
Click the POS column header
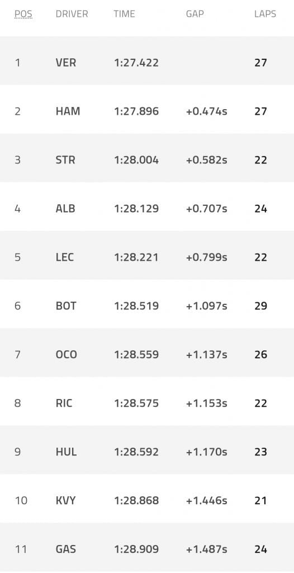(23, 14)
